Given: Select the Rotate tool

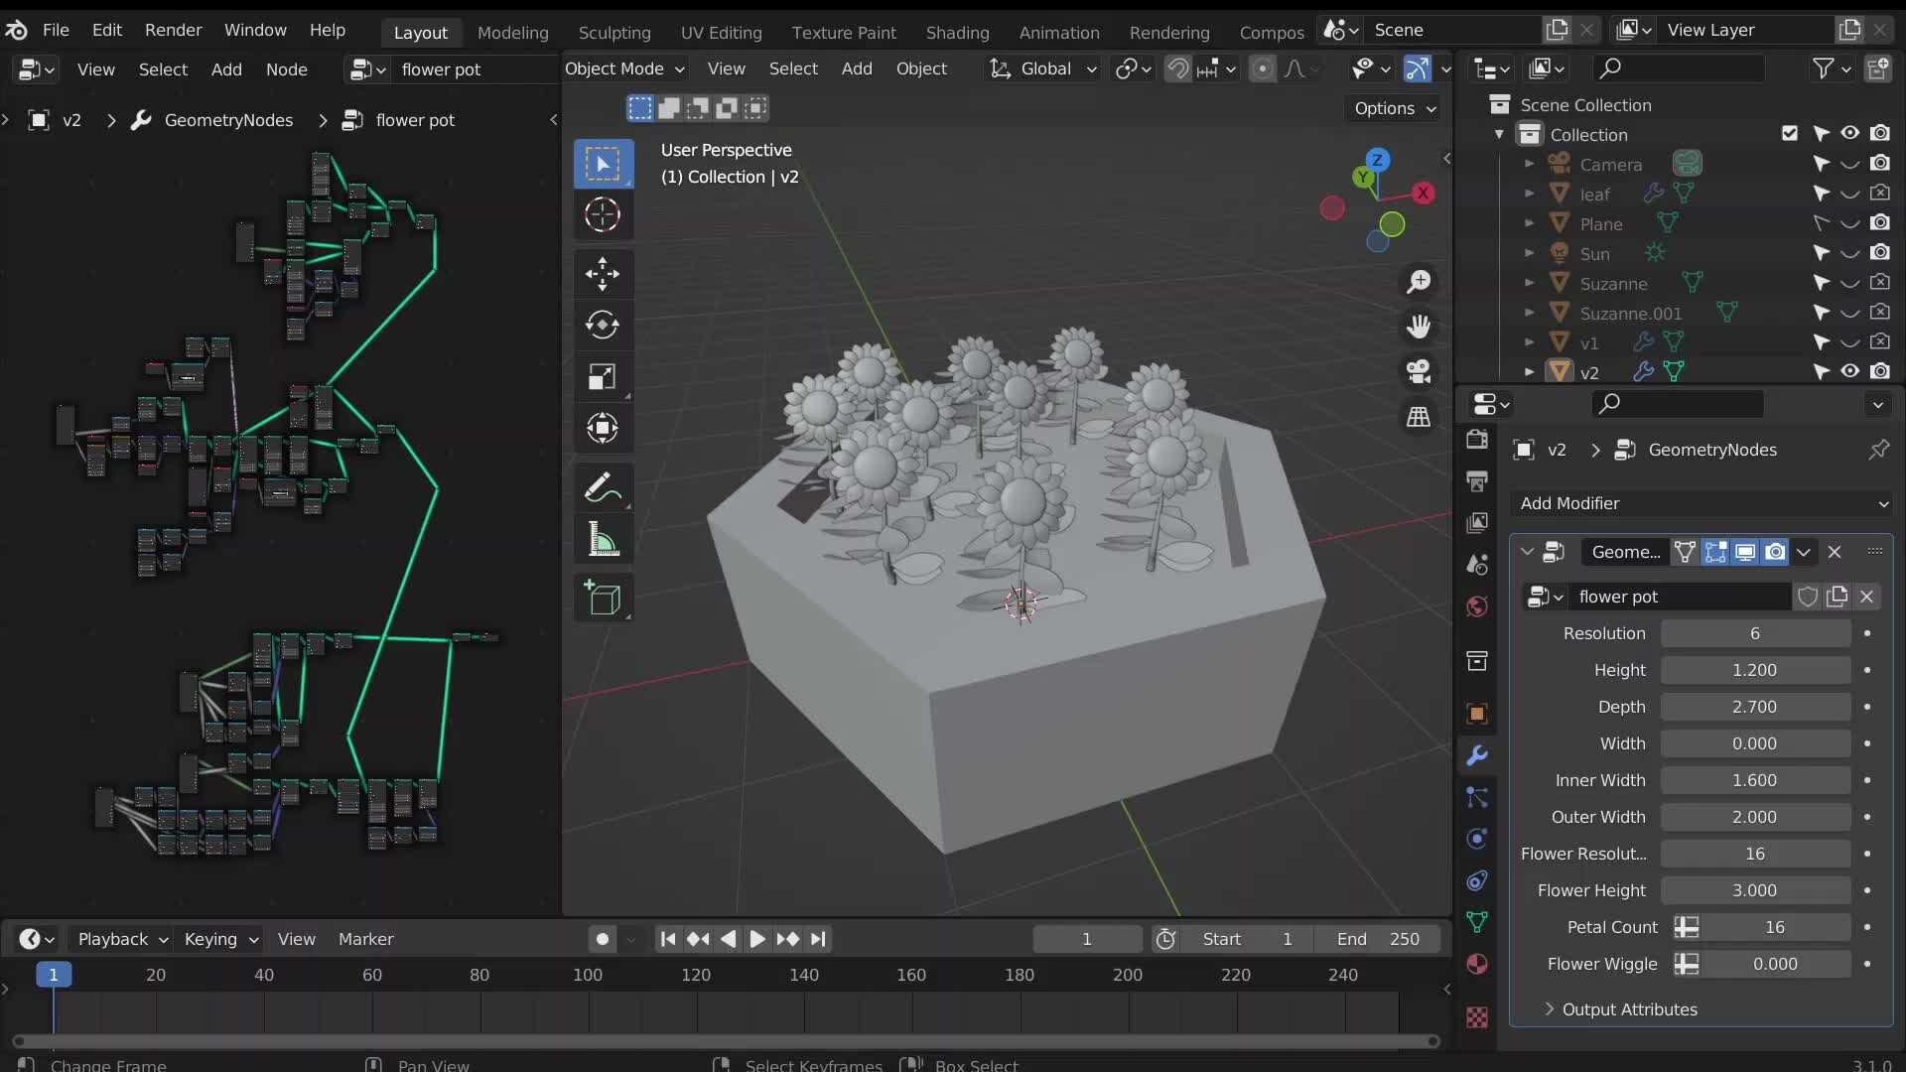Looking at the screenshot, I should 603,325.
